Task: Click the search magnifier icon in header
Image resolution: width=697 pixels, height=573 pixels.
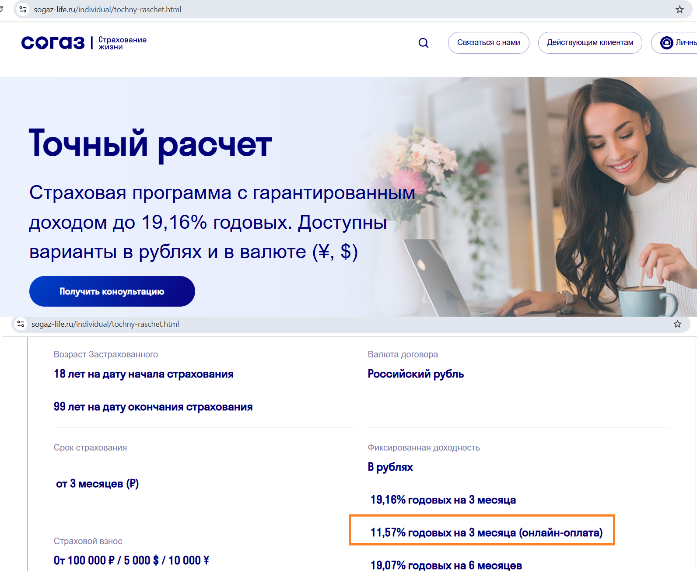Action: click(x=423, y=43)
